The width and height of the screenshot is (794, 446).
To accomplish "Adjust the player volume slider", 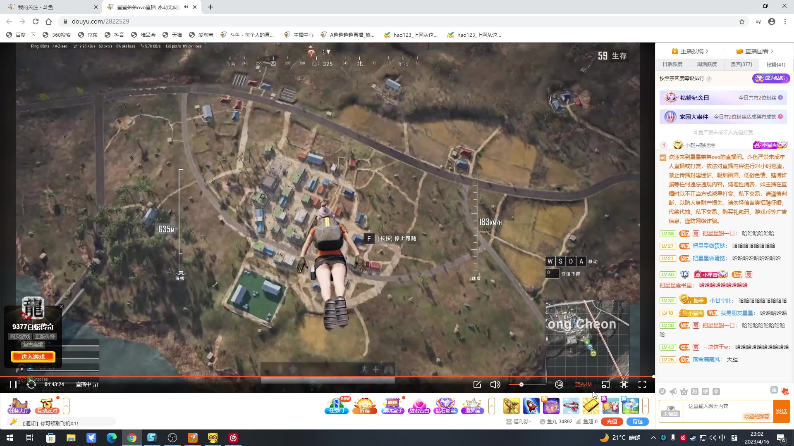I will (x=527, y=384).
